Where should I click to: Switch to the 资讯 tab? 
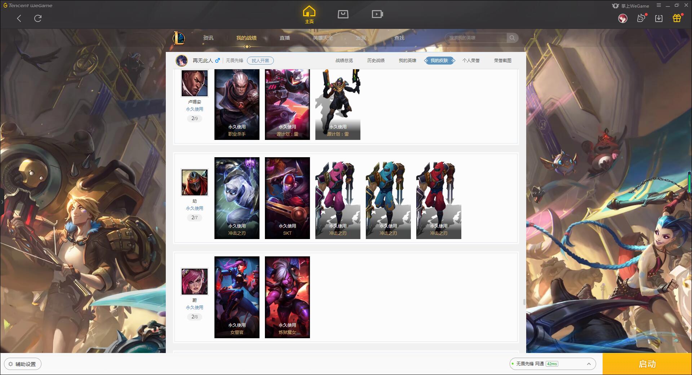(208, 38)
